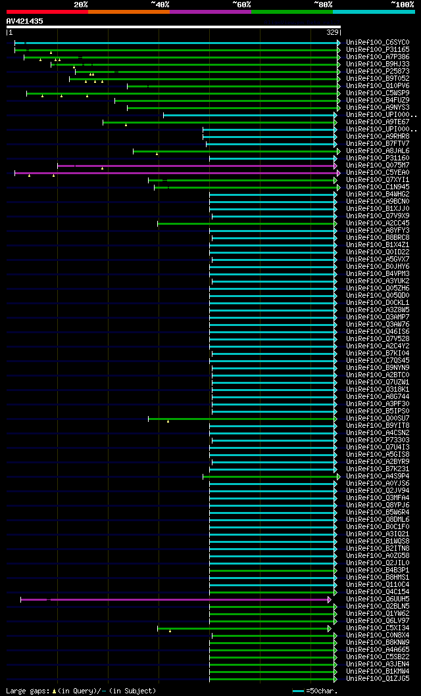Click the green alignment bar for Q00SU7
421x696 pixels.
243,419
